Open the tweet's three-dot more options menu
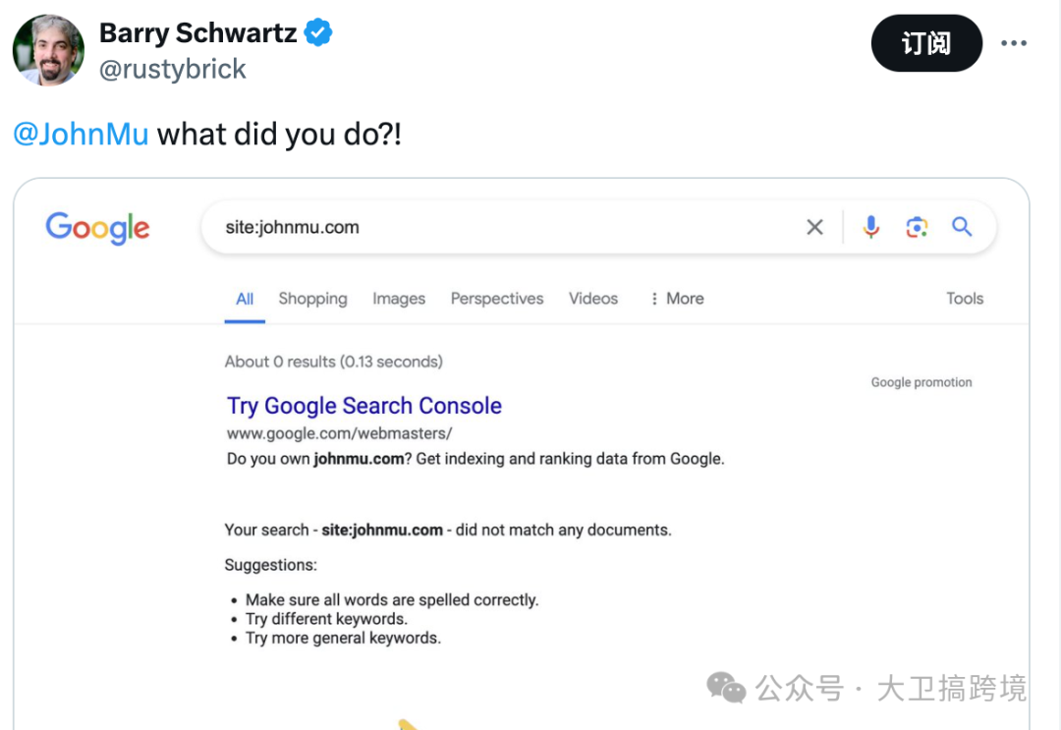 tap(1014, 43)
